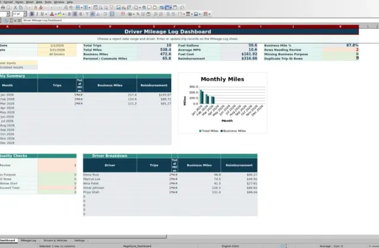Click the Align Left icon

coord(69,14)
